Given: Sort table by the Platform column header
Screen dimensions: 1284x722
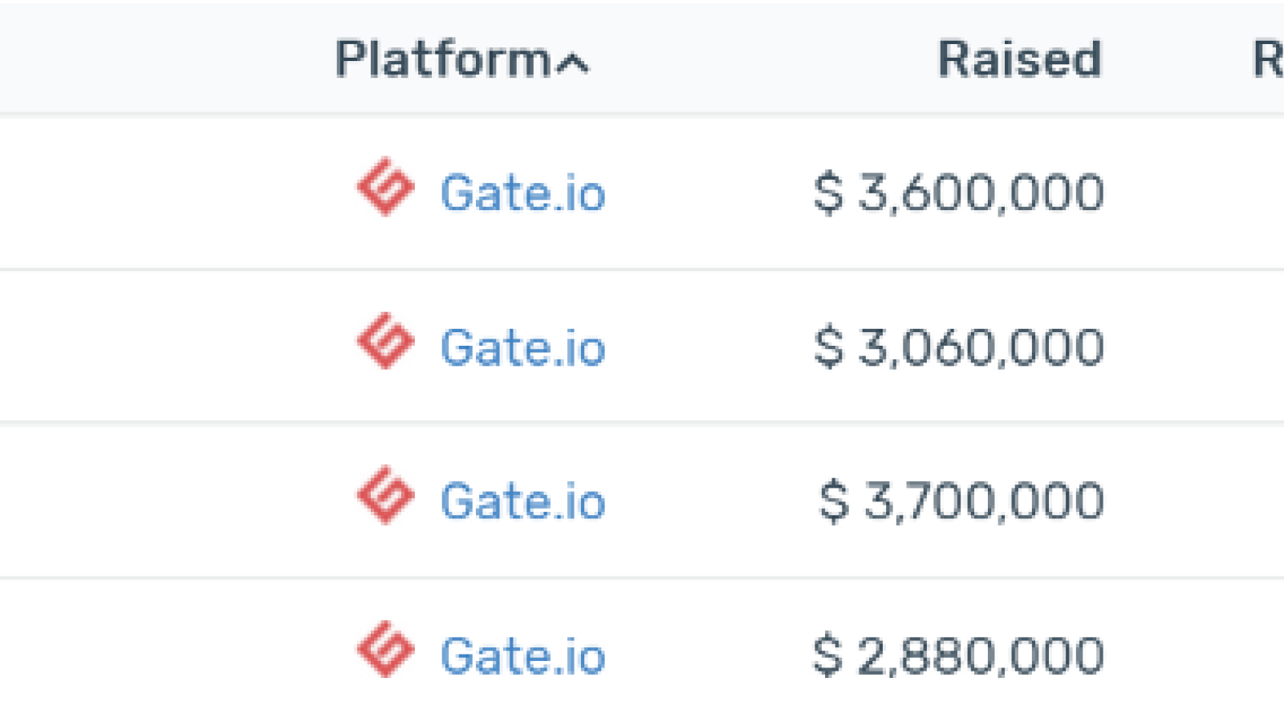Looking at the screenshot, I should [444, 59].
